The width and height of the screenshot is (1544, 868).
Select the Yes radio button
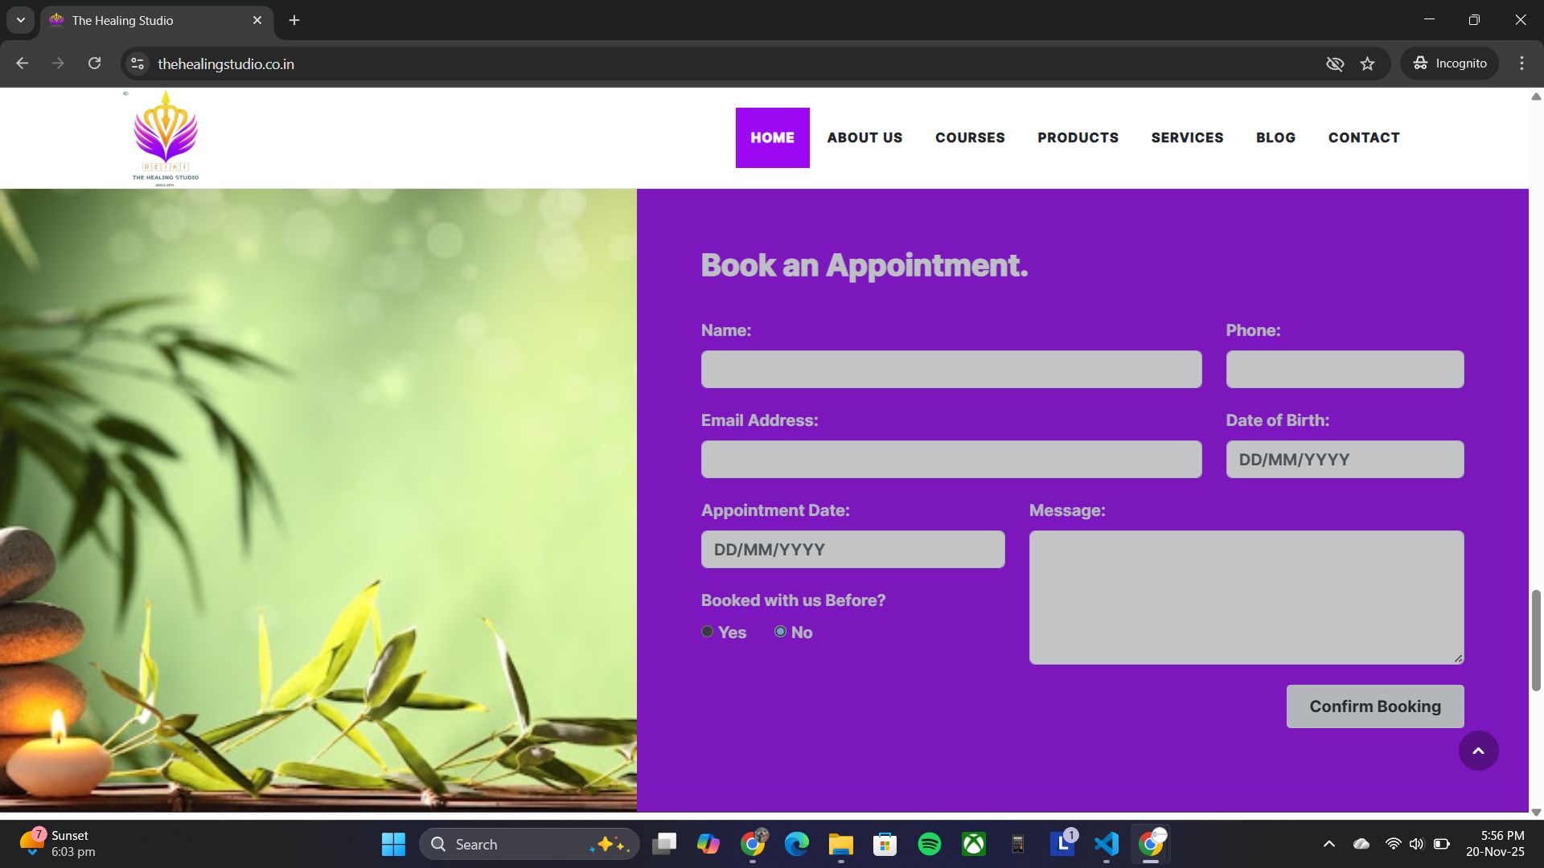(x=707, y=632)
